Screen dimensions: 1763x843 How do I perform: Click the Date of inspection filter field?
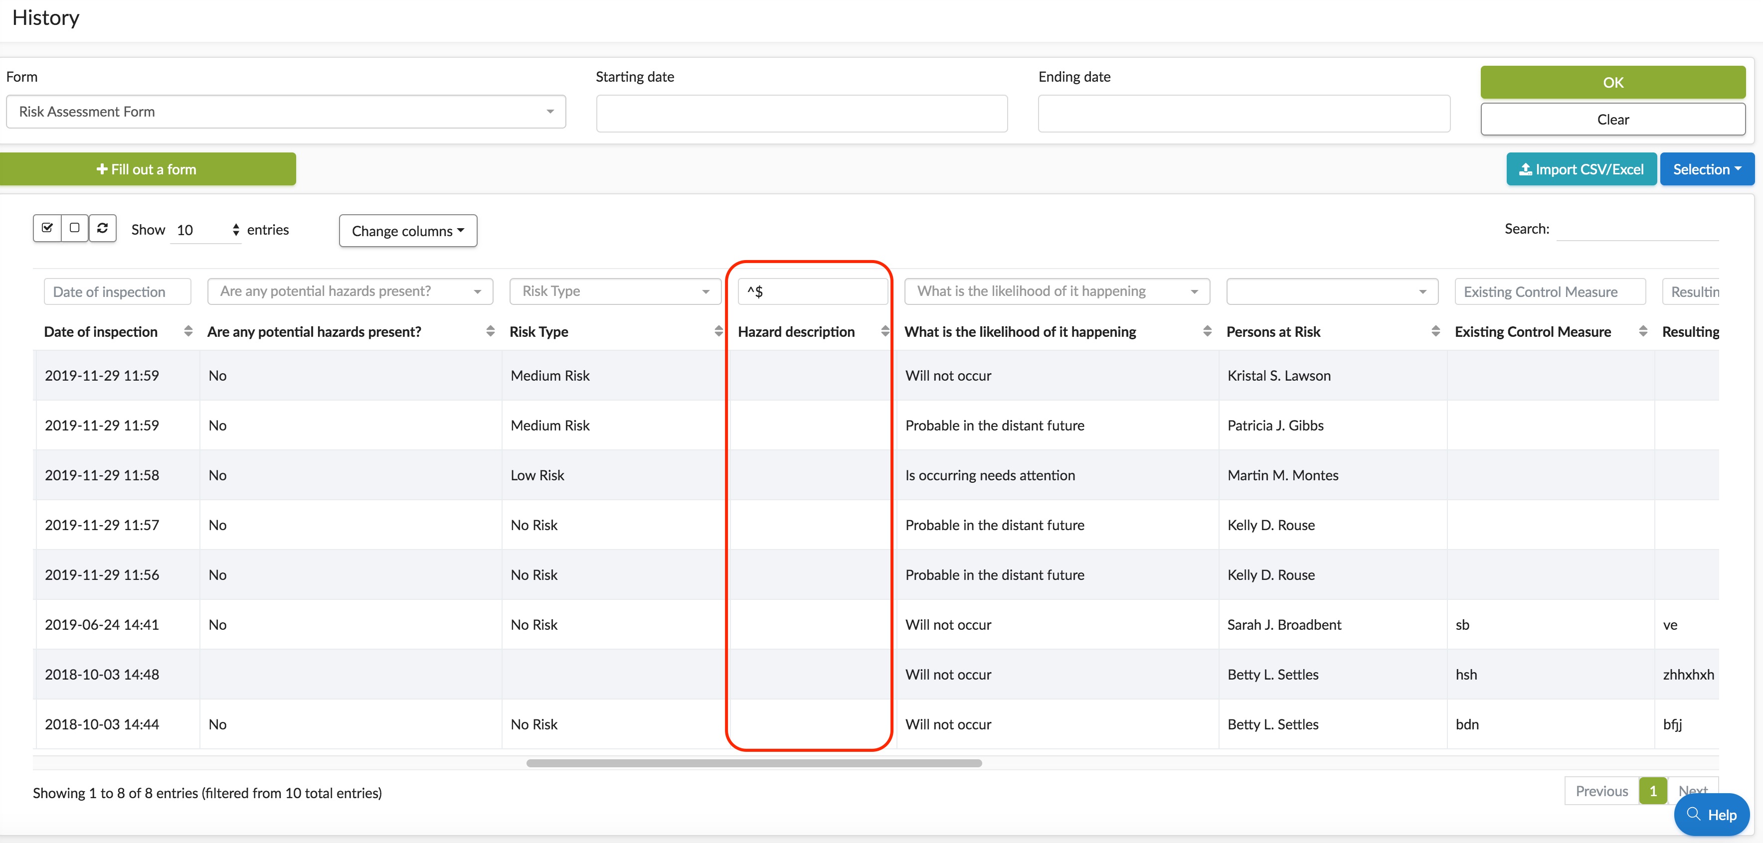click(x=117, y=292)
